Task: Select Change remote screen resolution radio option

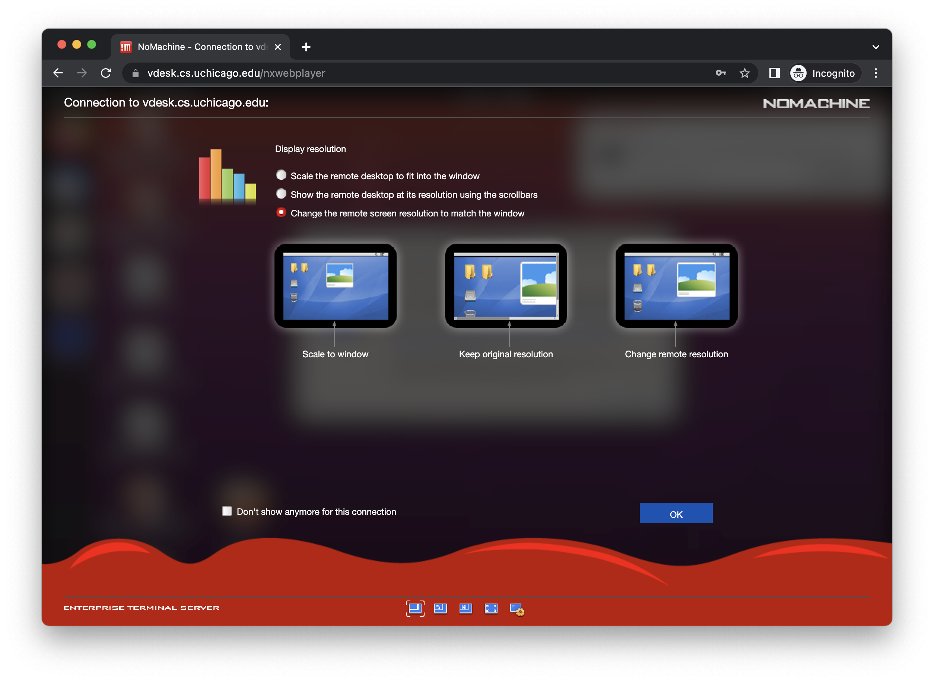Action: (281, 212)
